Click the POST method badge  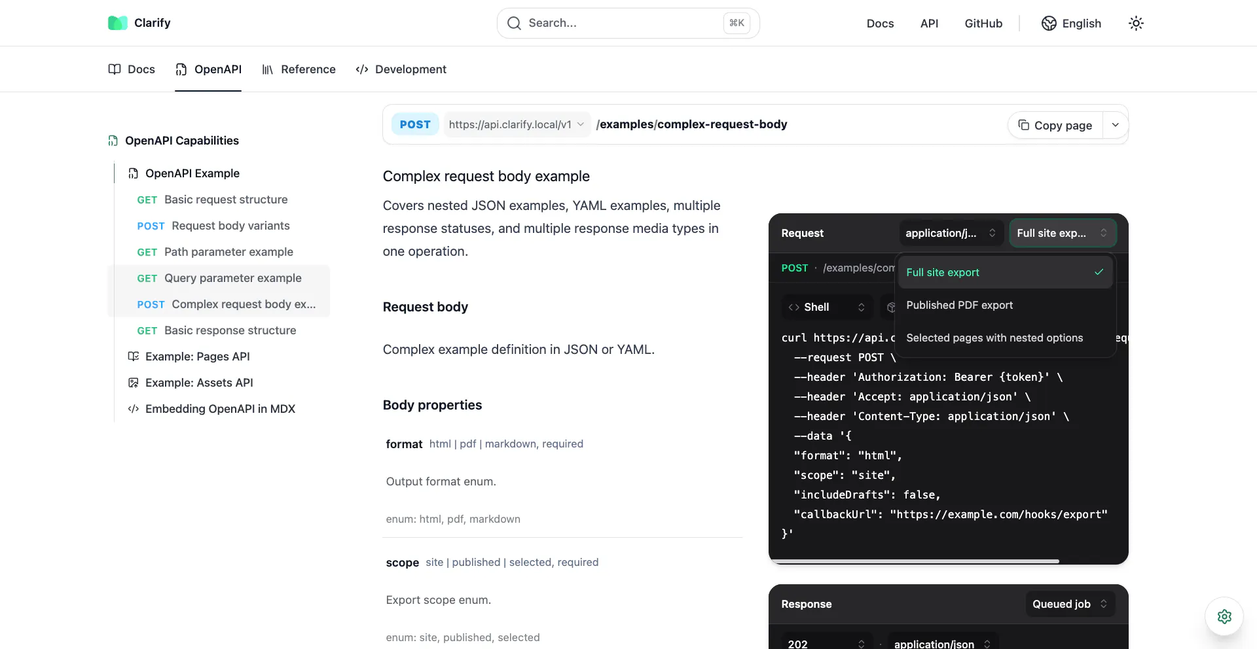point(415,124)
